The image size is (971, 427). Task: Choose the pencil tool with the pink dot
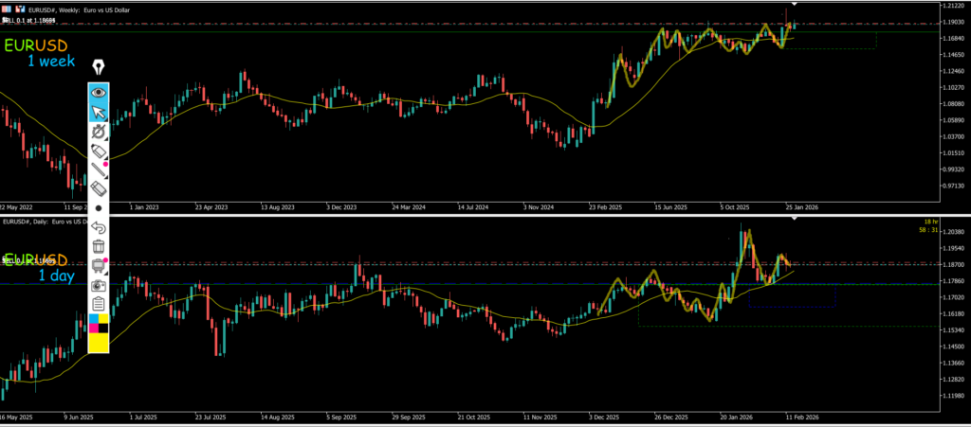[99, 151]
